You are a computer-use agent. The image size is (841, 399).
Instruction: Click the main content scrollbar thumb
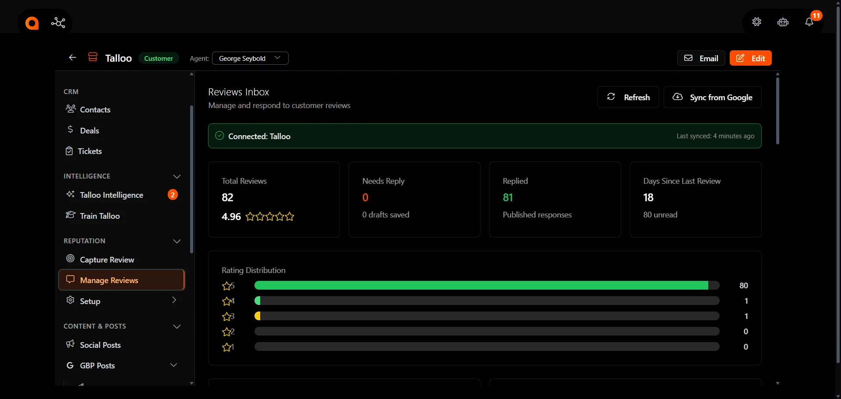pos(777,111)
